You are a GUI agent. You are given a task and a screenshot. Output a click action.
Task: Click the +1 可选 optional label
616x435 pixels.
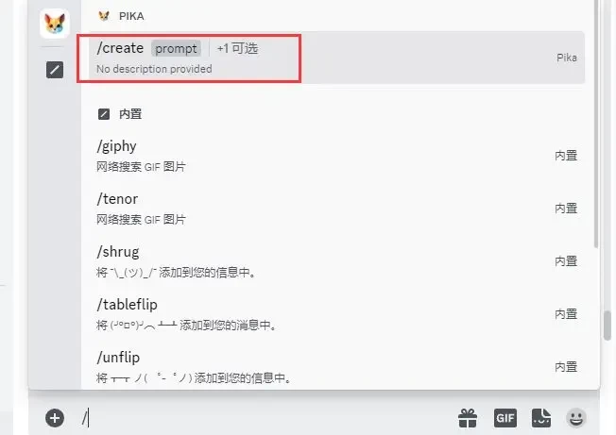point(238,49)
